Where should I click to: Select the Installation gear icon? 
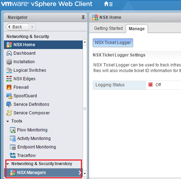click(9, 62)
